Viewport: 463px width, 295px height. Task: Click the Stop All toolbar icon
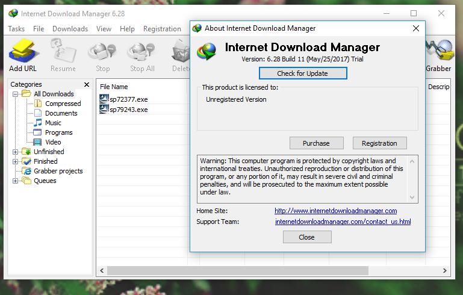[141, 52]
